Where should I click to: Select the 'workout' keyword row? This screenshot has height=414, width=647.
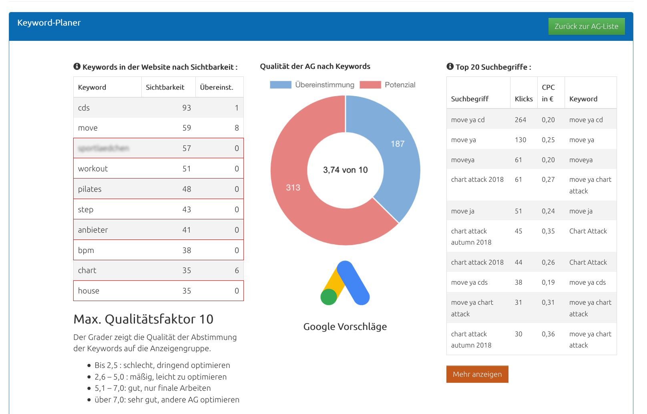coord(159,169)
